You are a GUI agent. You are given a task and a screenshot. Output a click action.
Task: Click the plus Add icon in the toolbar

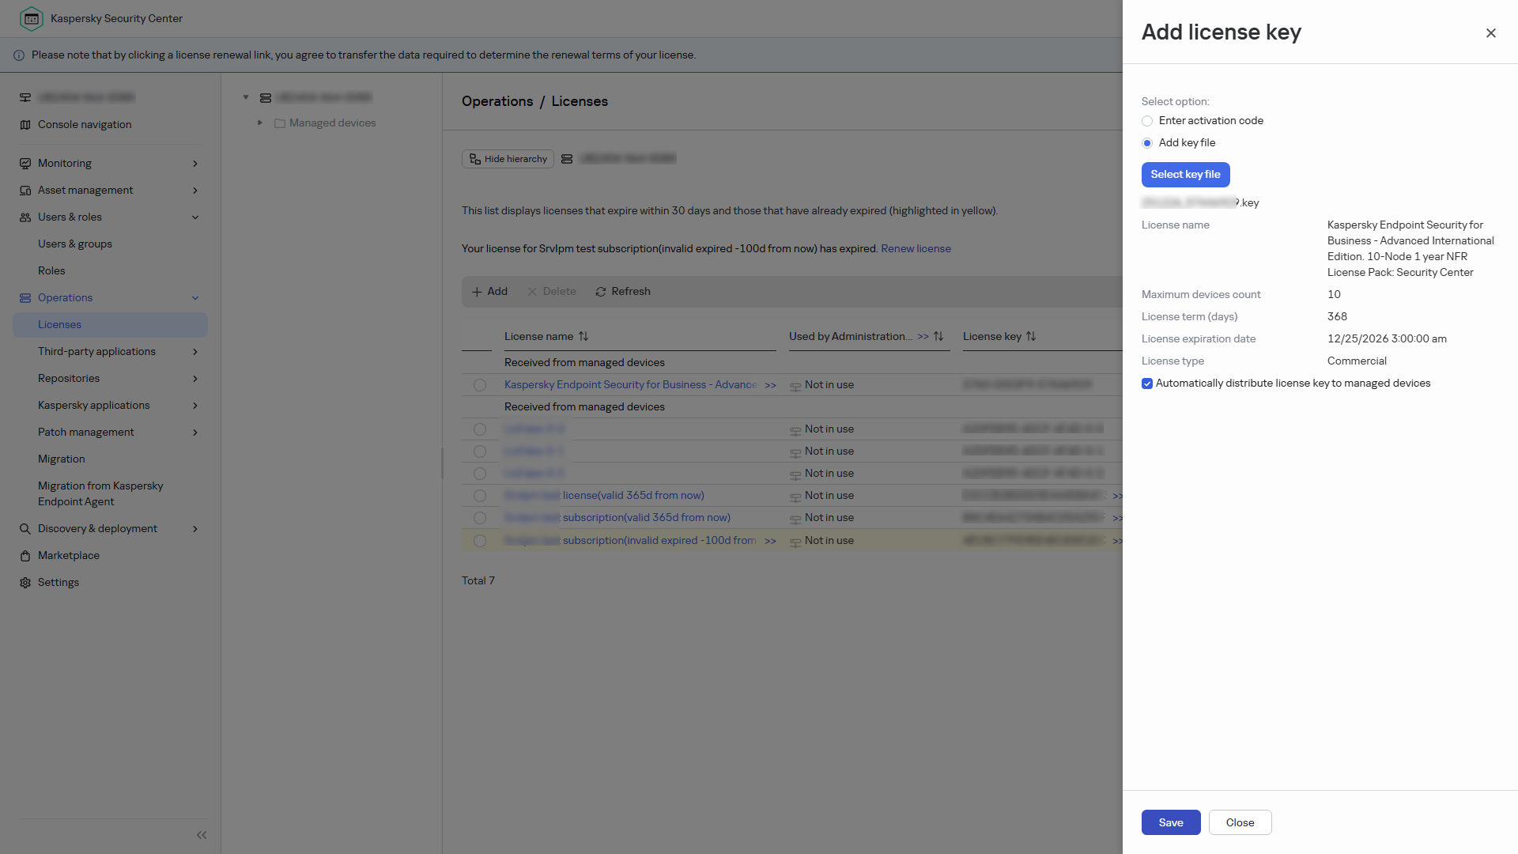[x=477, y=292]
